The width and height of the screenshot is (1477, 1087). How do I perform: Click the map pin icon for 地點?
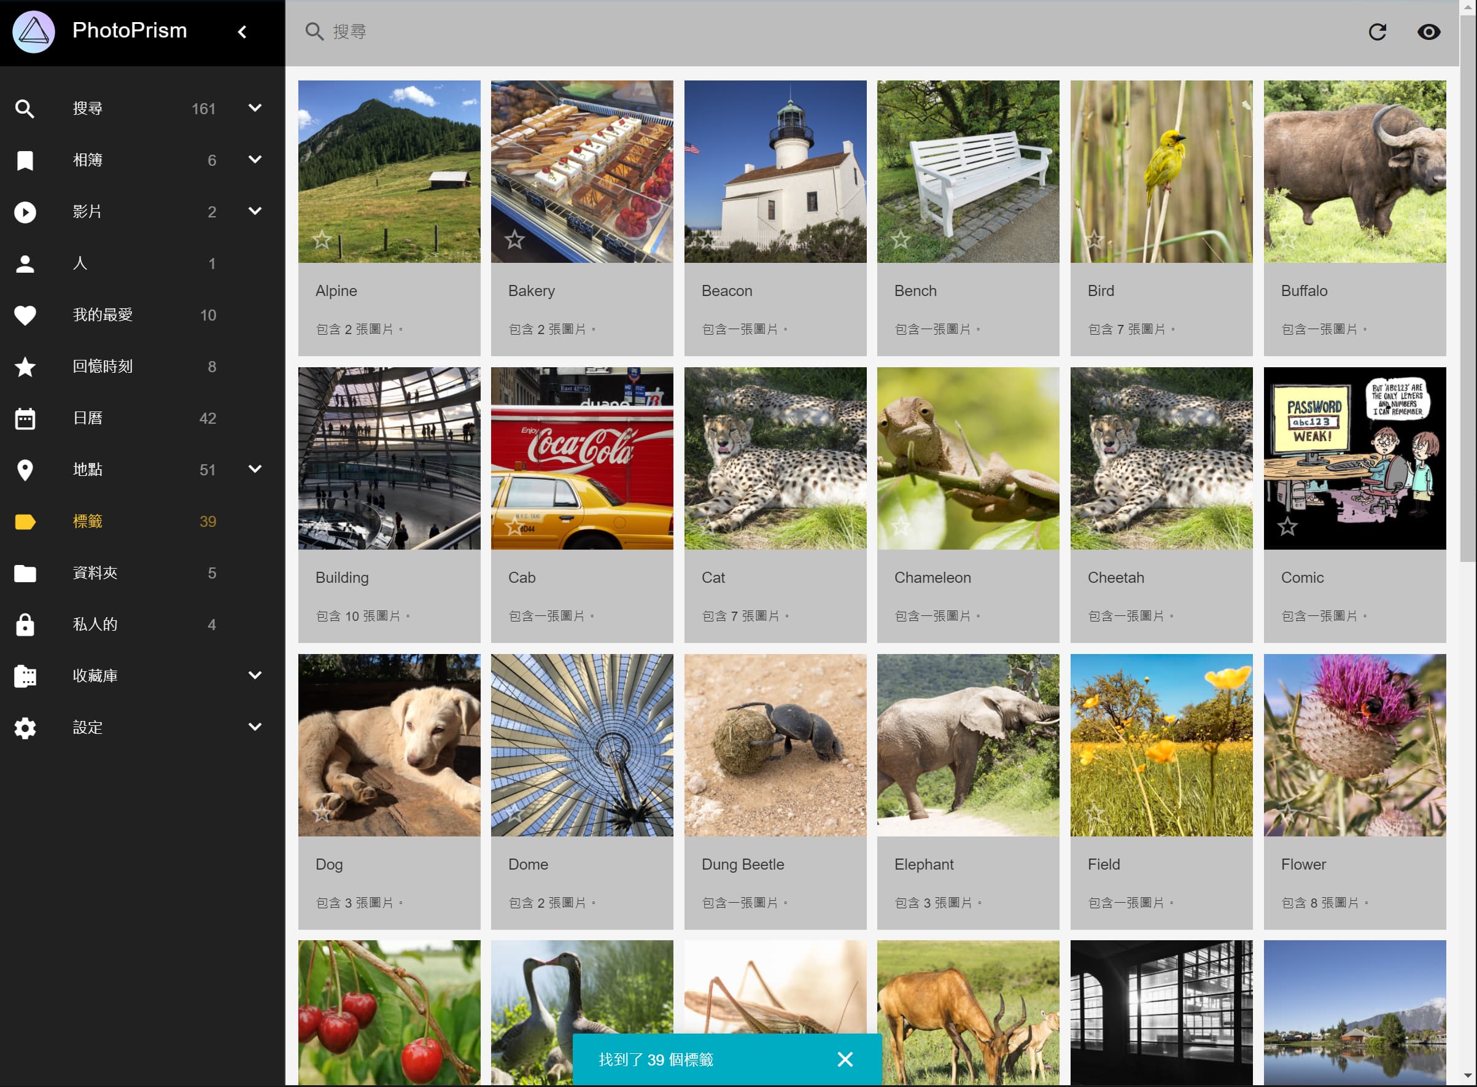pos(25,470)
